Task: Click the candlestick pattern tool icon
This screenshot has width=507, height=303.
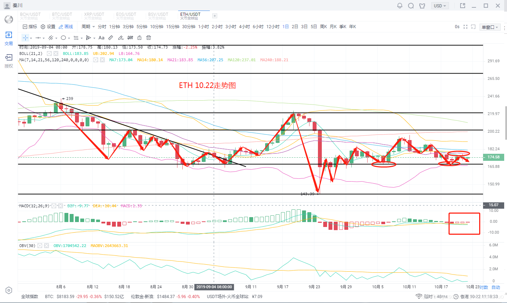Action: click(x=130, y=38)
